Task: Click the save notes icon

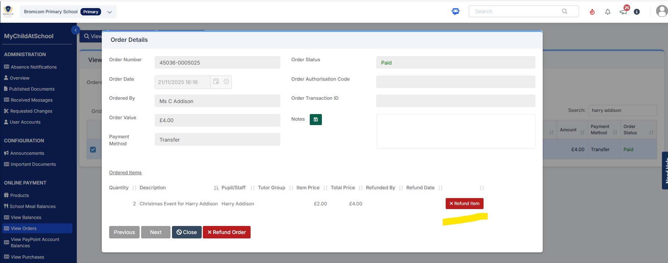Action: (316, 120)
